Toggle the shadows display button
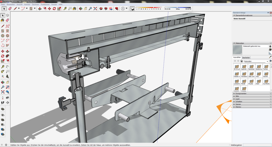 click(x=132, y=8)
